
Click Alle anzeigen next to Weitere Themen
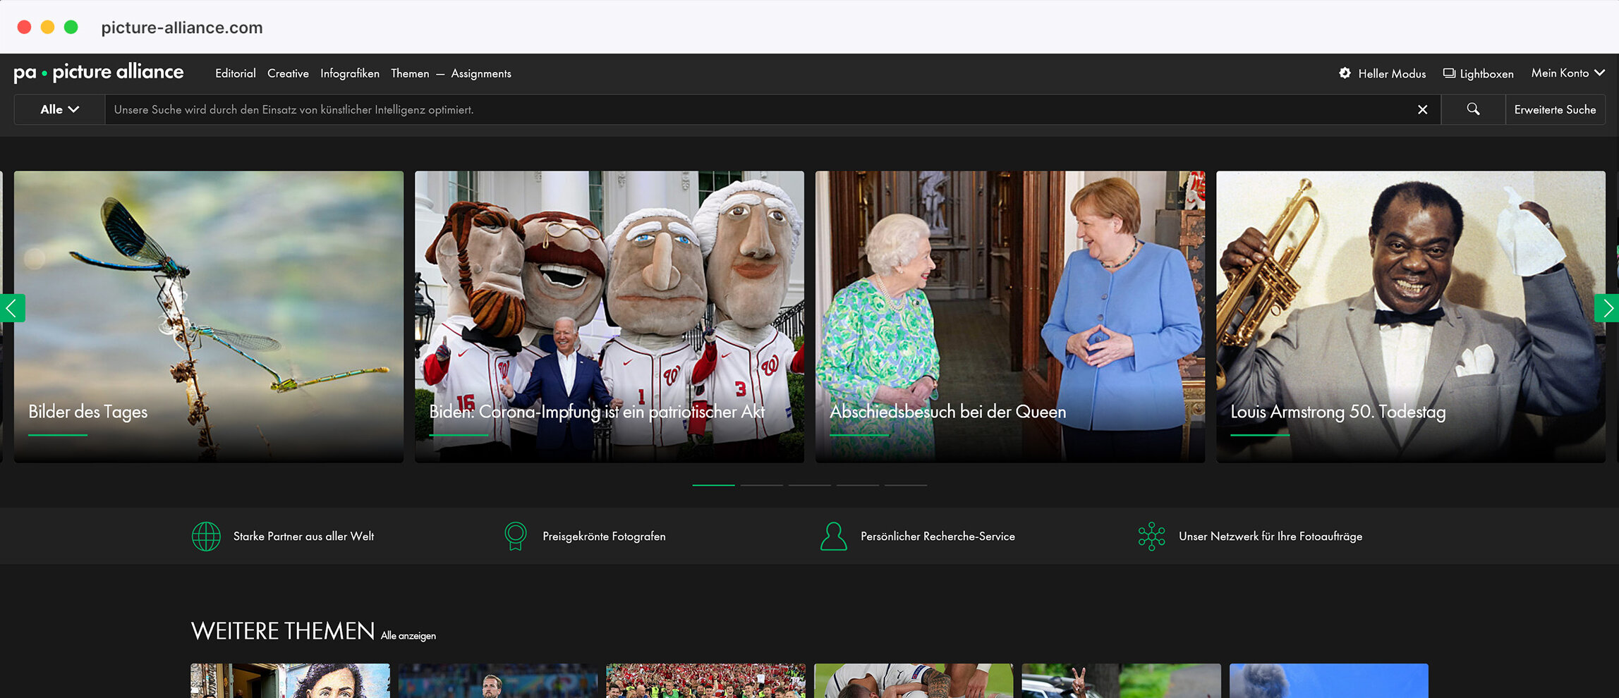(x=408, y=636)
